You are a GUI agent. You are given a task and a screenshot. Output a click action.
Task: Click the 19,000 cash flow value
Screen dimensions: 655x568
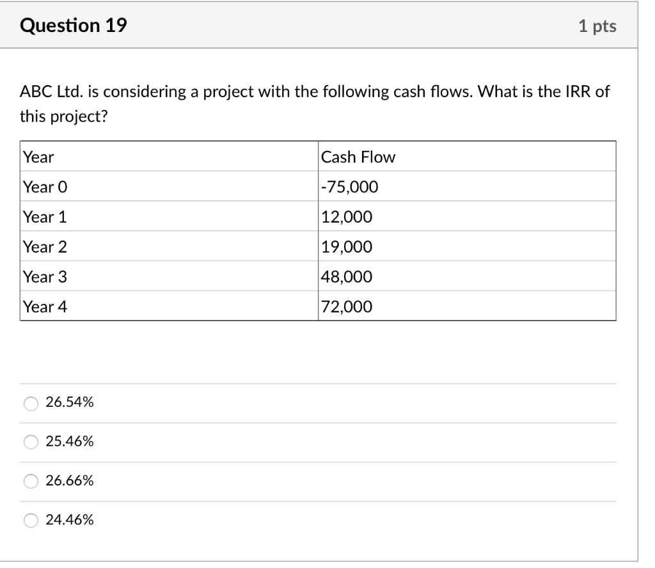346,247
